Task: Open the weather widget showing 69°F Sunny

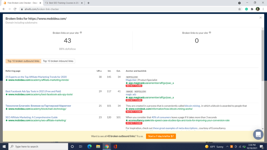Action: click(214, 147)
